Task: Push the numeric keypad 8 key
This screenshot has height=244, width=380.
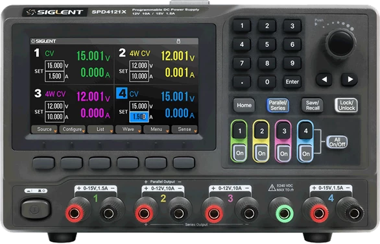Action: [x=267, y=63]
